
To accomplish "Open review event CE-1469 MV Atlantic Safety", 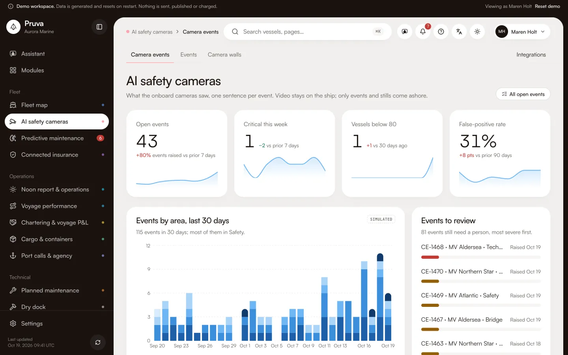I will [x=481, y=300].
